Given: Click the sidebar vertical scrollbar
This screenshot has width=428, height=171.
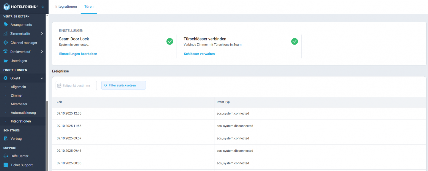Looking at the screenshot, I should tap(47, 134).
